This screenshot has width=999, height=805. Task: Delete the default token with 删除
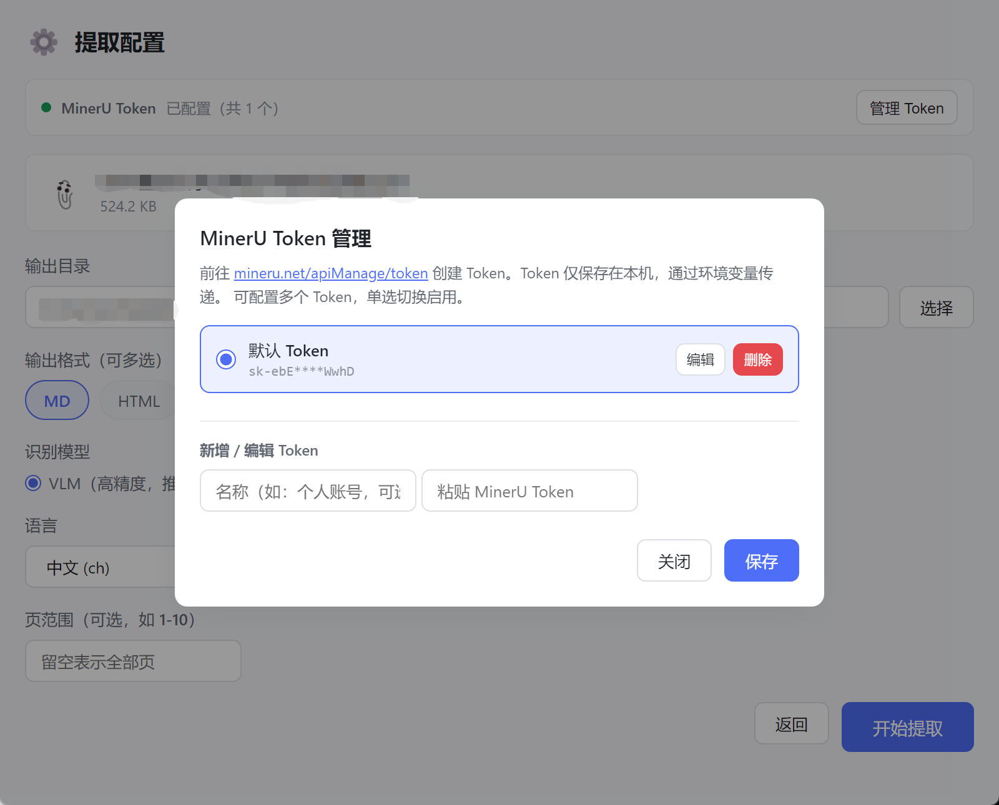click(x=757, y=359)
